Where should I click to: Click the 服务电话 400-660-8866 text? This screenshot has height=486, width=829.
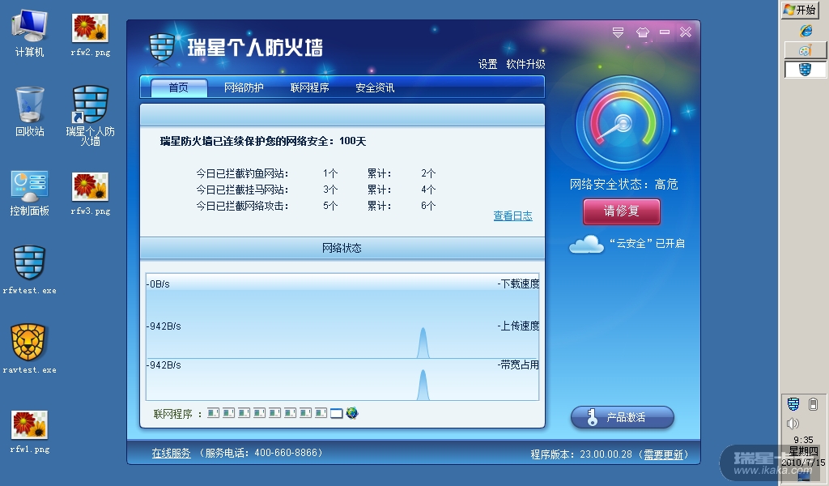point(261,454)
